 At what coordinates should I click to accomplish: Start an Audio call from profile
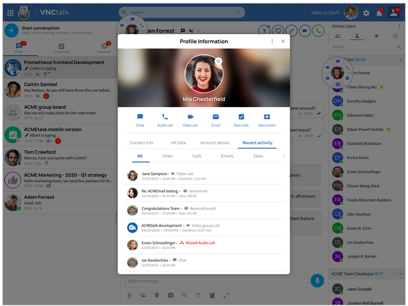(x=165, y=120)
